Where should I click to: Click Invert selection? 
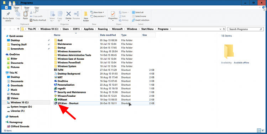141,20
